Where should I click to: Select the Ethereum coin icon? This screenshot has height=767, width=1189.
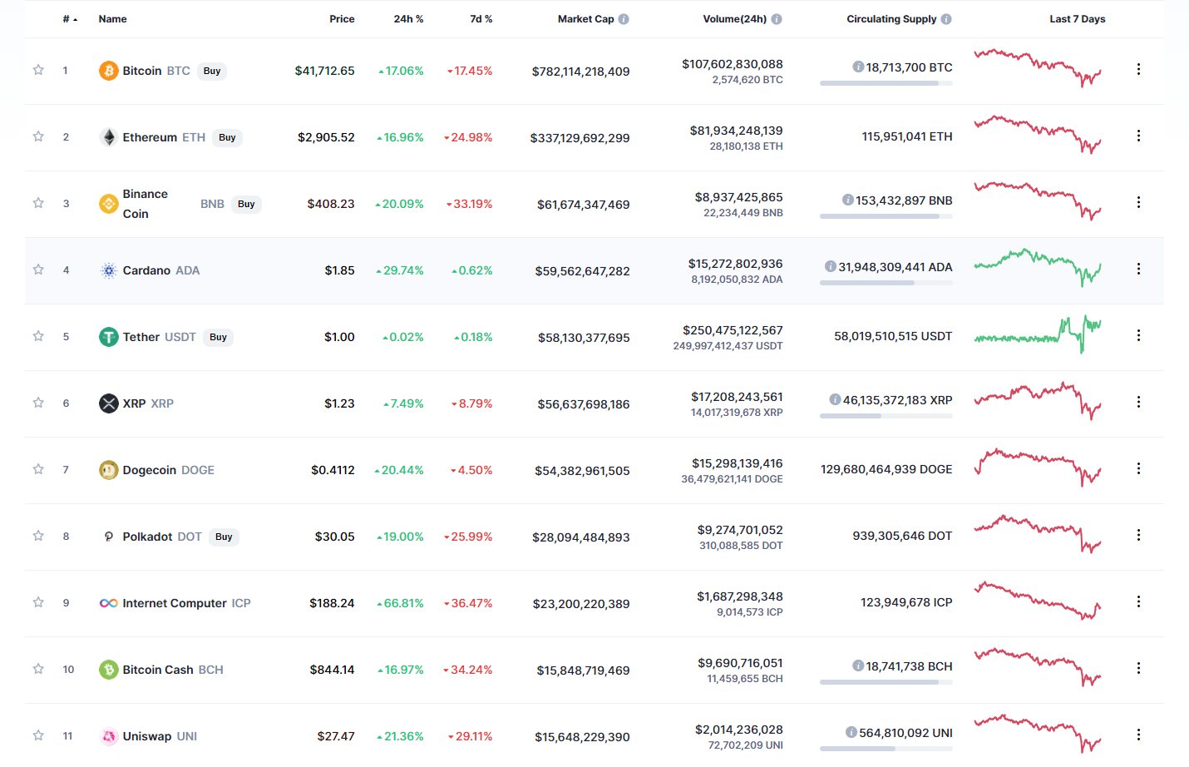[108, 137]
